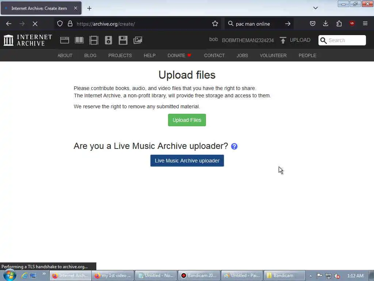Viewport: 374px width, 281px height.
Task: Open the Firefox downloads panel
Action: click(325, 24)
